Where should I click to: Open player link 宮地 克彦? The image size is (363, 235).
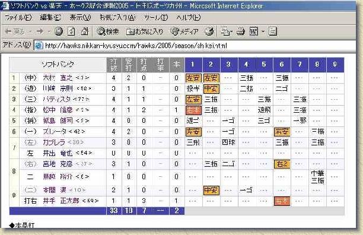(x=58, y=164)
